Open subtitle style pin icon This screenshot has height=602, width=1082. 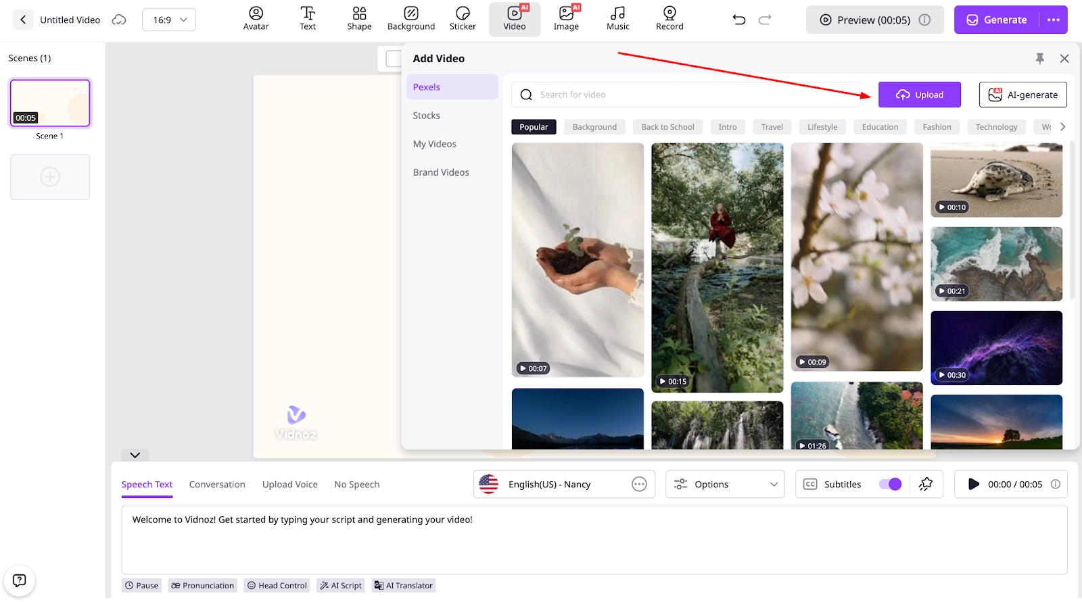pos(926,484)
